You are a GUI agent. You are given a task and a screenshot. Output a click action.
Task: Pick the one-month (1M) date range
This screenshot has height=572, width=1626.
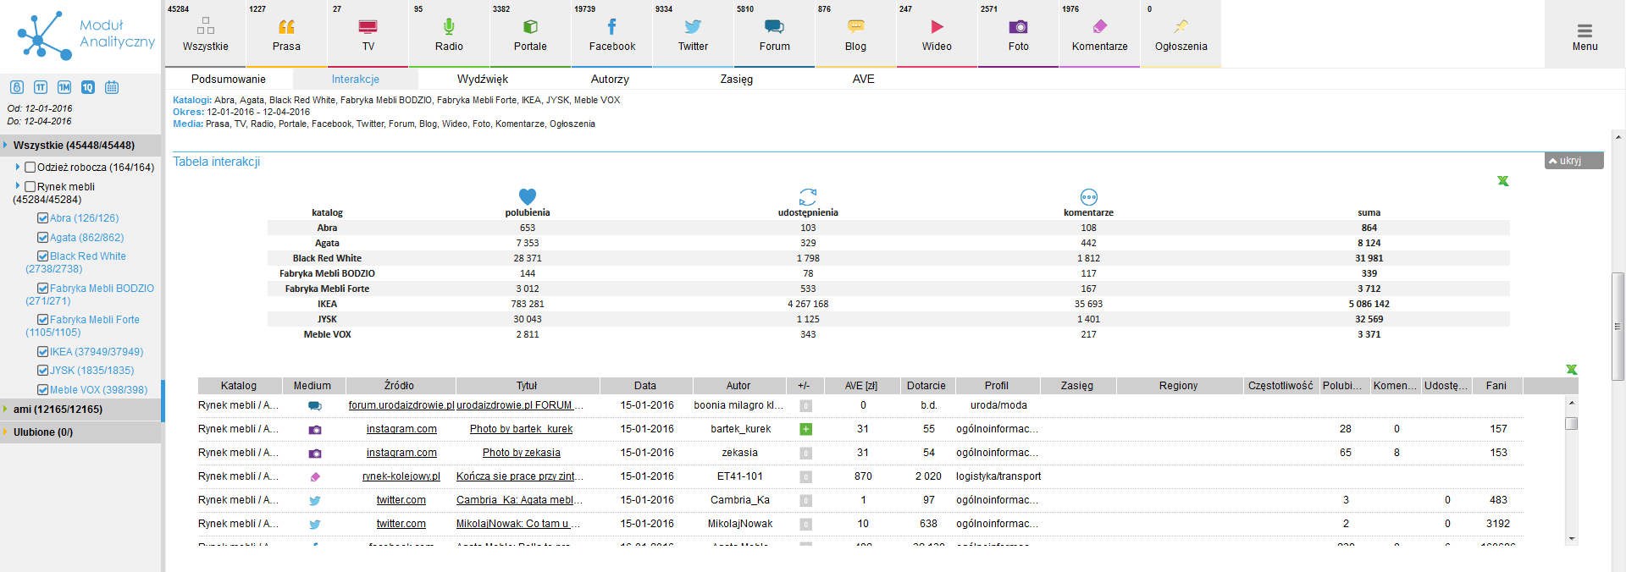64,87
